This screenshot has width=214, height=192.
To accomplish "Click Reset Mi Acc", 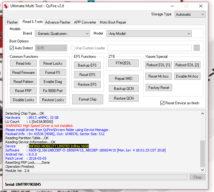I will (158, 76).
